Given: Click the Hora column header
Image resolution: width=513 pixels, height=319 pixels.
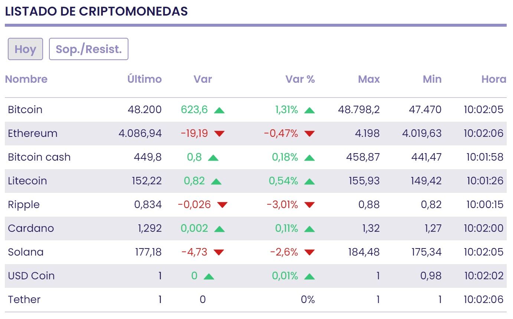Looking at the screenshot, I should pos(494,79).
